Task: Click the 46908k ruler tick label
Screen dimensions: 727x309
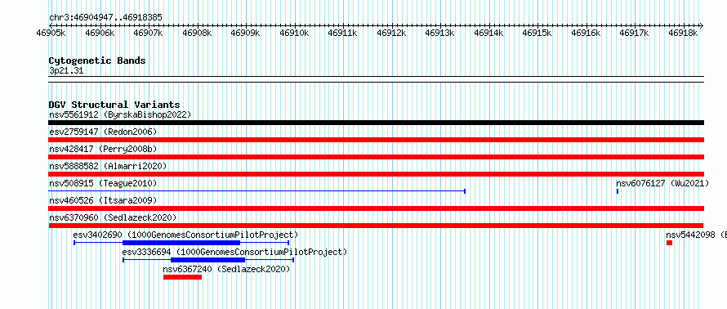Action: (x=197, y=33)
